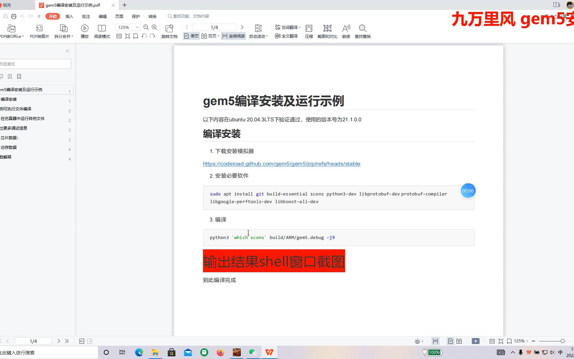Jump to last page in bottom navigation
Viewport: 574px width, 359px height.
[x=67, y=341]
